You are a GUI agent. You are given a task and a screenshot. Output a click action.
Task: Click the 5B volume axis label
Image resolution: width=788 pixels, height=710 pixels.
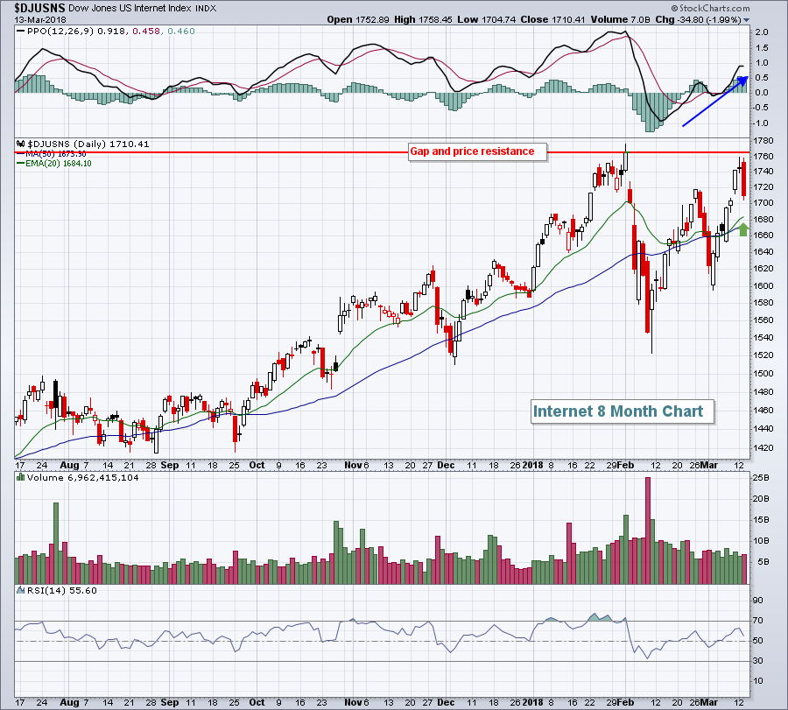click(763, 562)
